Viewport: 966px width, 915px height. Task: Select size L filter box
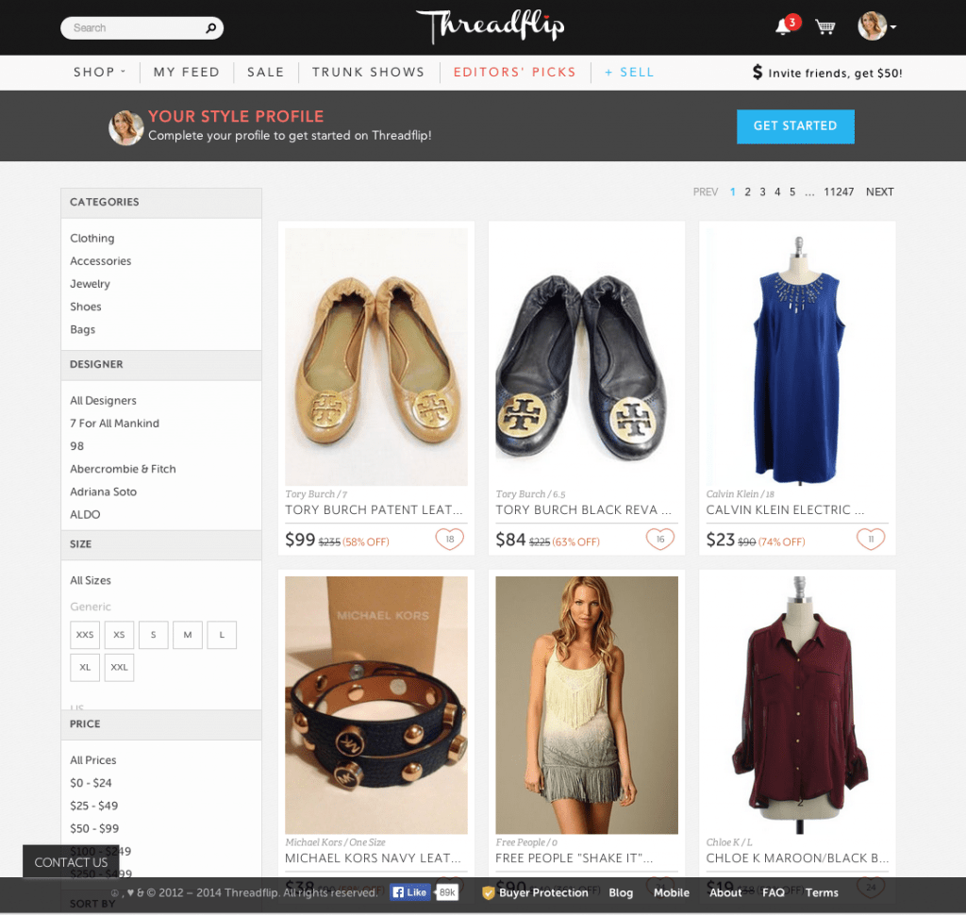(x=222, y=635)
